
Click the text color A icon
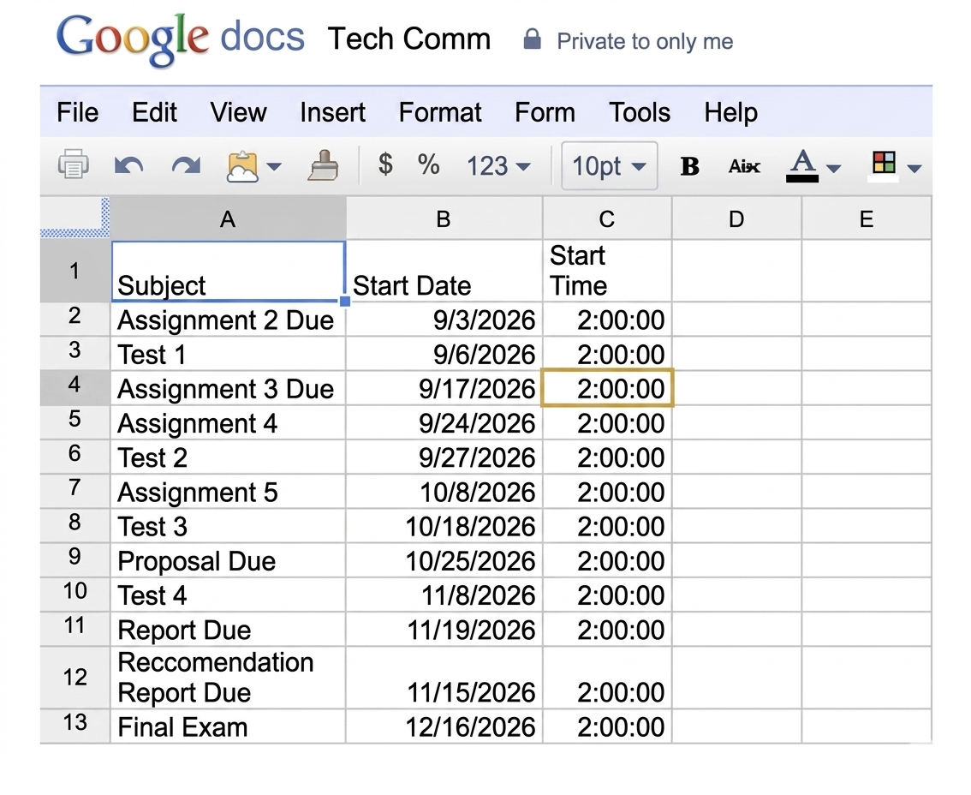(802, 165)
